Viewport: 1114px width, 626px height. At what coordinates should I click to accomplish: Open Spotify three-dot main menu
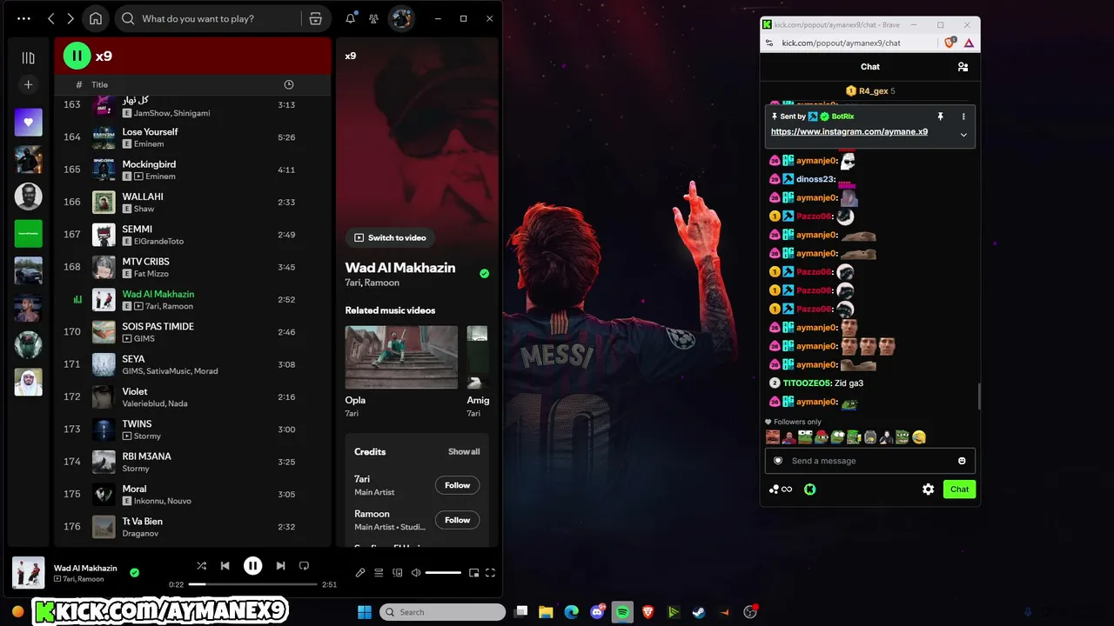pos(23,18)
